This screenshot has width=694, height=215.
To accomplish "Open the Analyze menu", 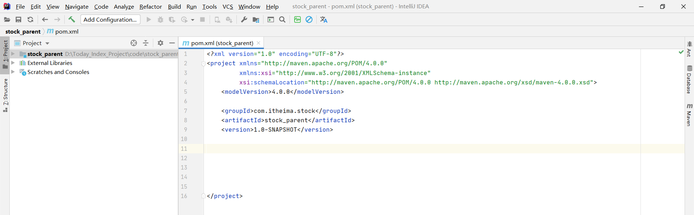I will click(x=124, y=6).
